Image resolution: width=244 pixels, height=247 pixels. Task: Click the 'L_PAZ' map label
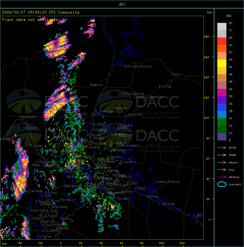[198, 216]
